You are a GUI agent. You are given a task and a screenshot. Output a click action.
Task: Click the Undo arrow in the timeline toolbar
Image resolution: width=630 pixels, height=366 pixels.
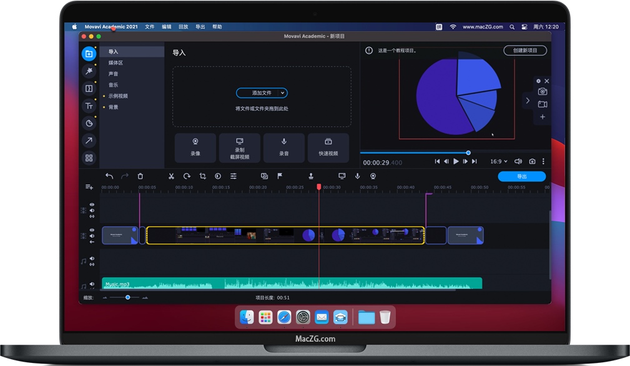(x=109, y=176)
